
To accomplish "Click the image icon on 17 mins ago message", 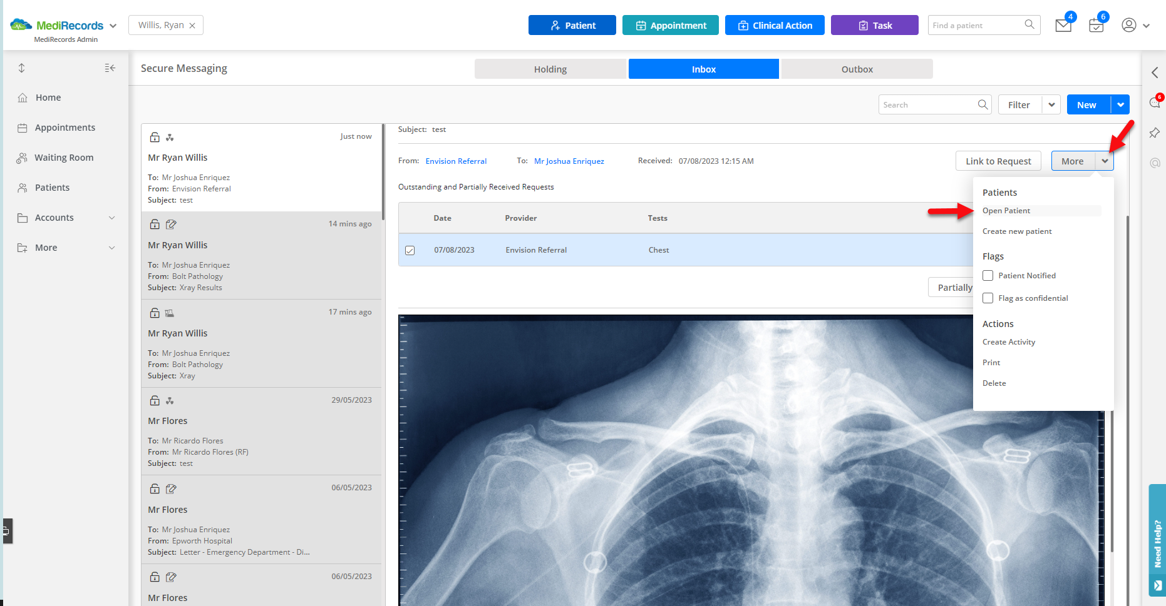I will [x=169, y=313].
